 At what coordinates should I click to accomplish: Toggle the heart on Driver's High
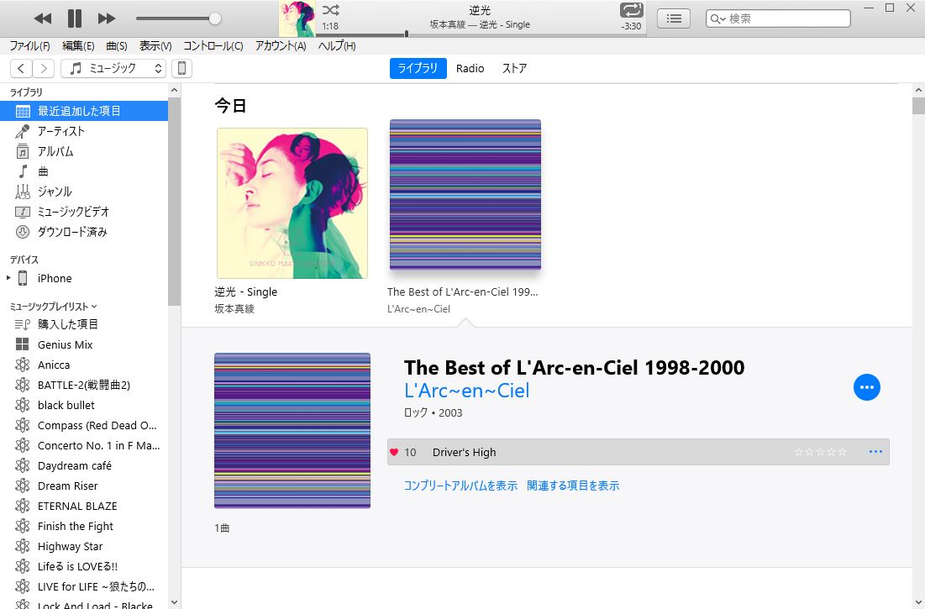[x=394, y=452]
